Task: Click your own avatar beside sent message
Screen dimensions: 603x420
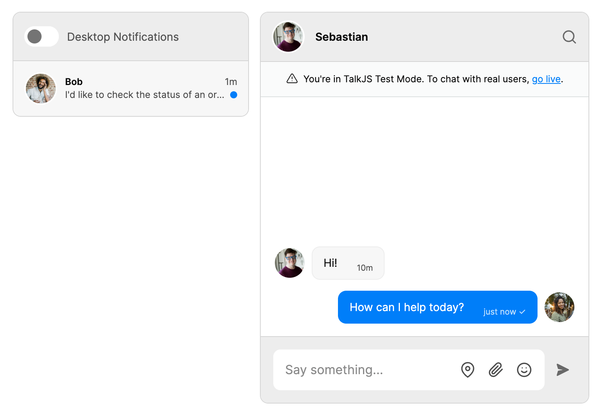Action: [x=559, y=307]
